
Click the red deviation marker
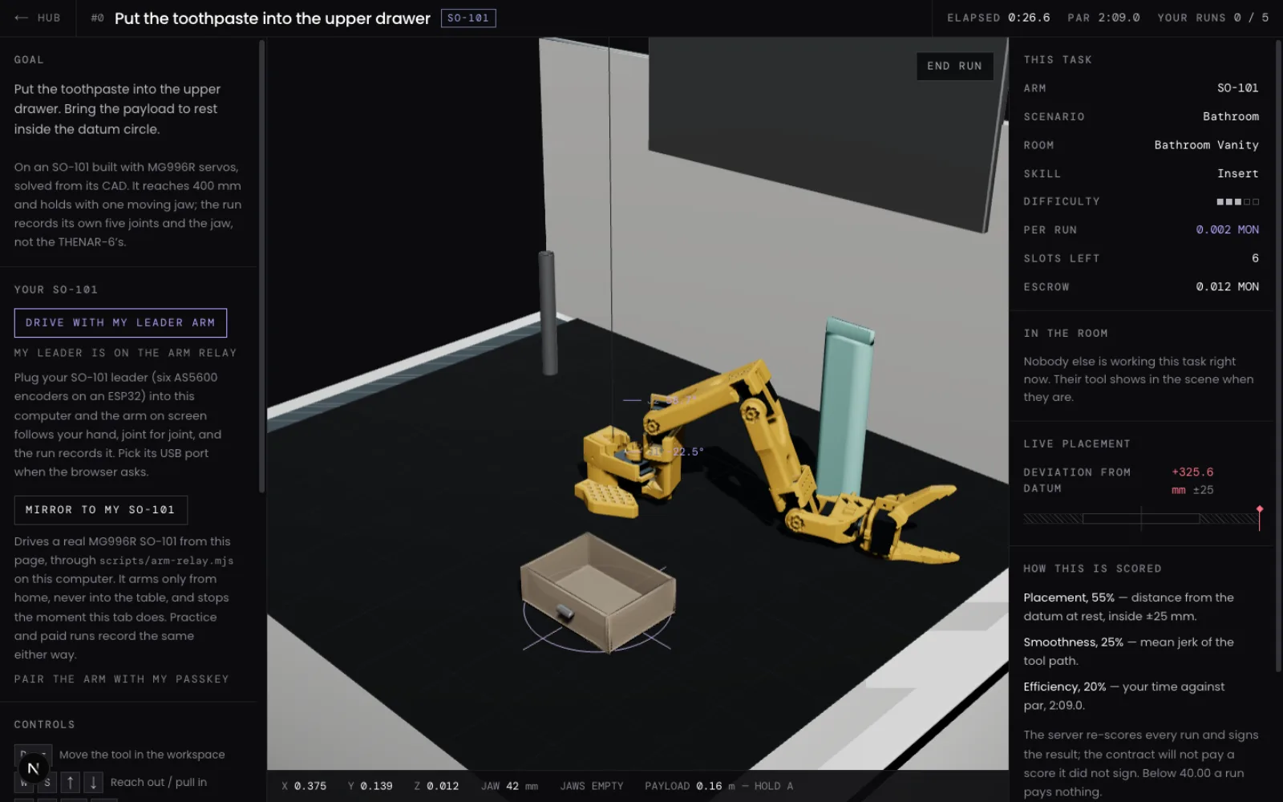(1260, 517)
